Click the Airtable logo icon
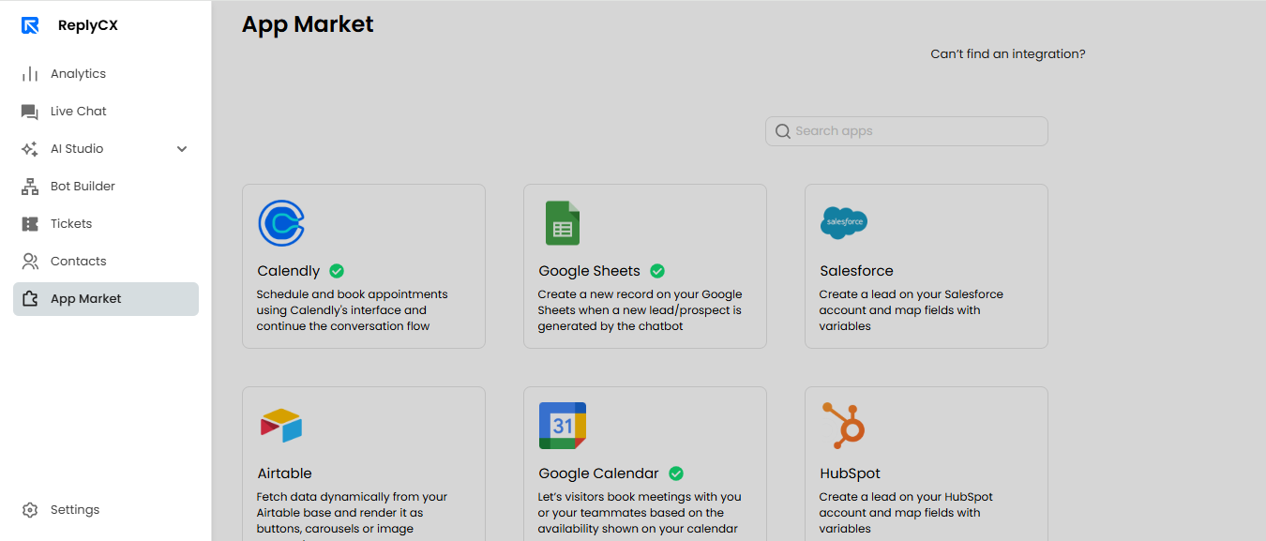 (281, 426)
